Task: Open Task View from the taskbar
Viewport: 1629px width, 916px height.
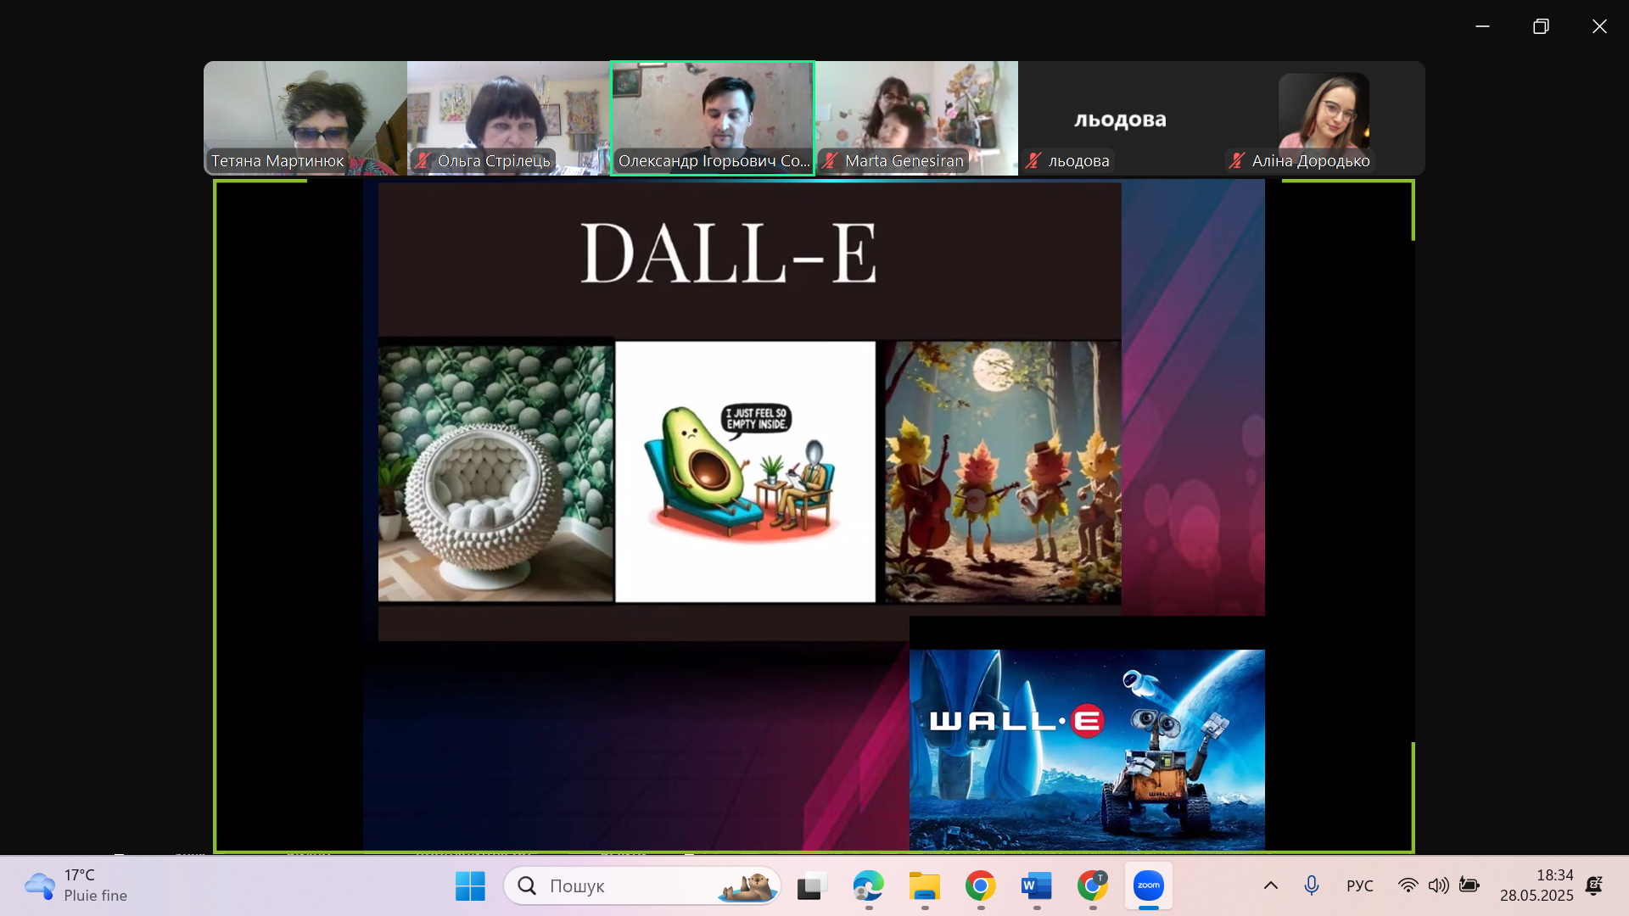Action: point(812,886)
